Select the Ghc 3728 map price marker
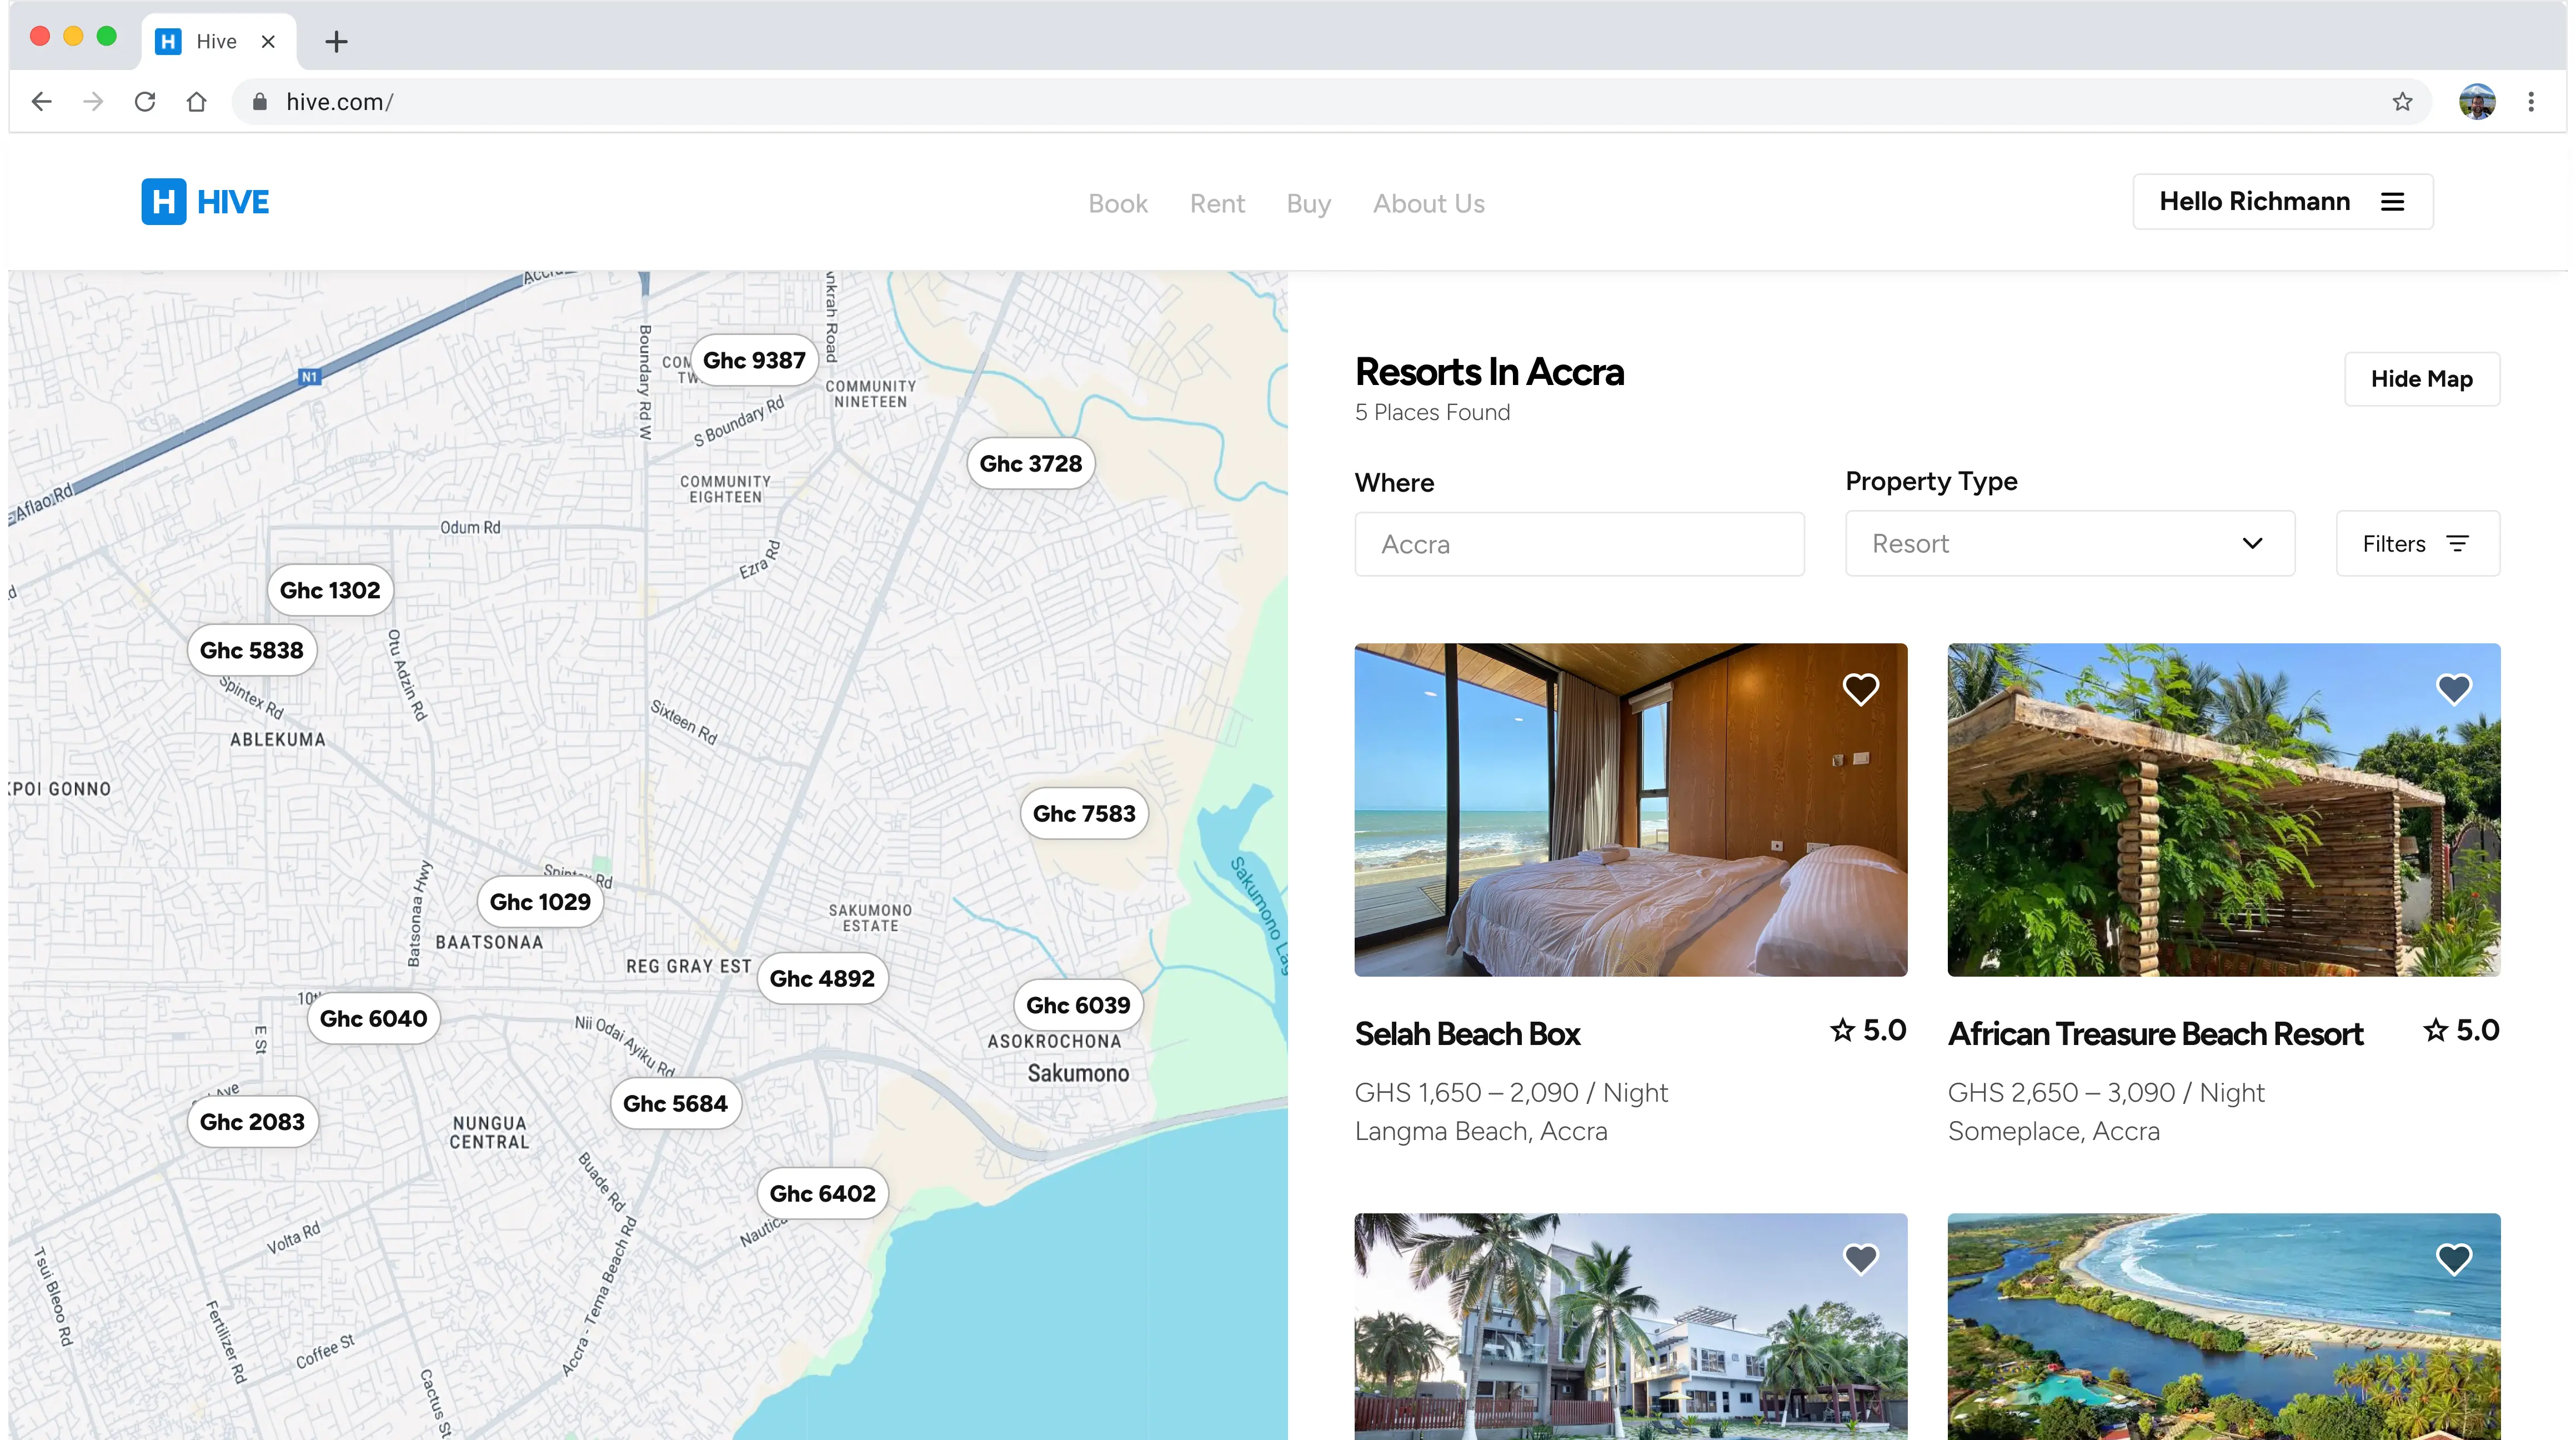The width and height of the screenshot is (2576, 1440). [1030, 463]
